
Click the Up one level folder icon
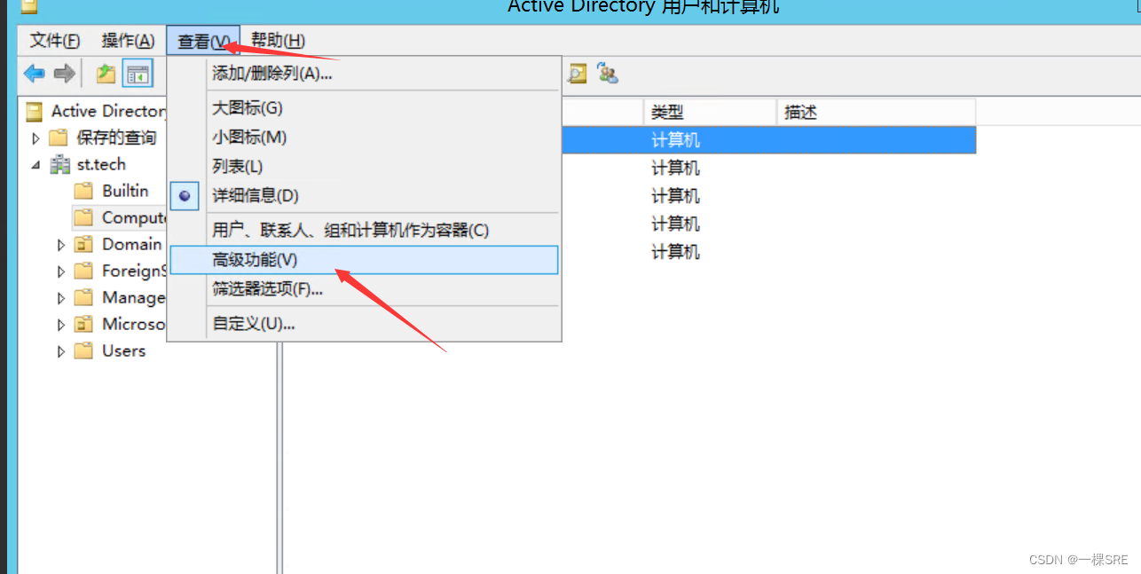(x=106, y=74)
